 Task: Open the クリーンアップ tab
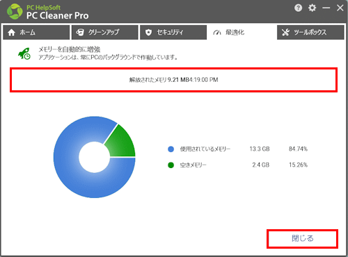click(x=105, y=33)
